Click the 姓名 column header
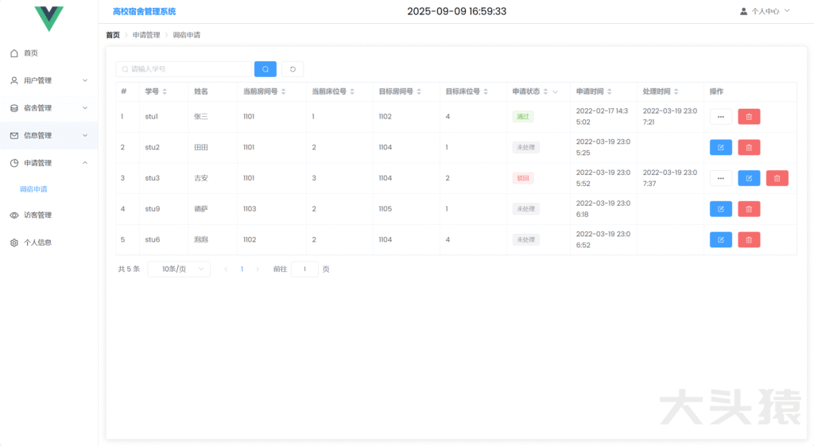This screenshot has width=814, height=446. coord(201,91)
